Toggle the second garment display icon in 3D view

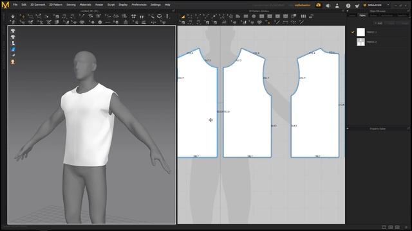pos(13,37)
